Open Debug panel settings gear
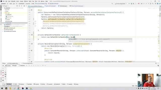Screen dimensions: 161x90 coord(156,63)
